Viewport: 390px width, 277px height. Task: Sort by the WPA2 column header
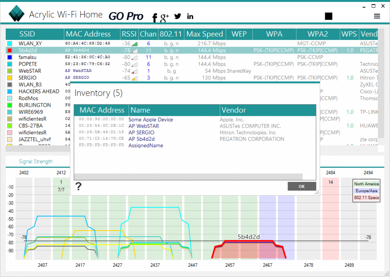tap(318, 34)
